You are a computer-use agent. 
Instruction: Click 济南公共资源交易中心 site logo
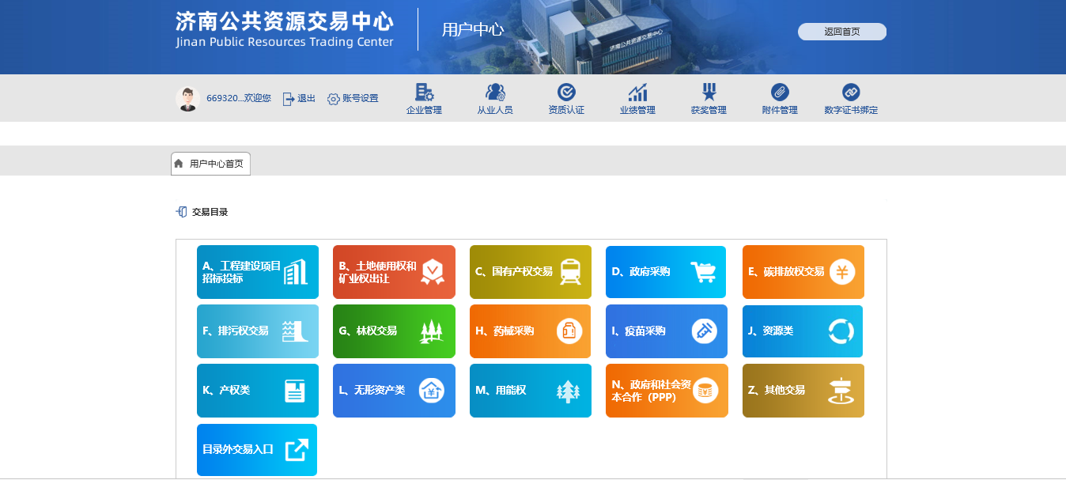pyautogui.click(x=284, y=29)
